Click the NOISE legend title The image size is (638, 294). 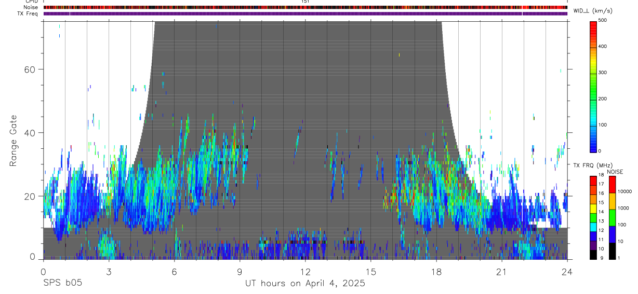(616, 172)
